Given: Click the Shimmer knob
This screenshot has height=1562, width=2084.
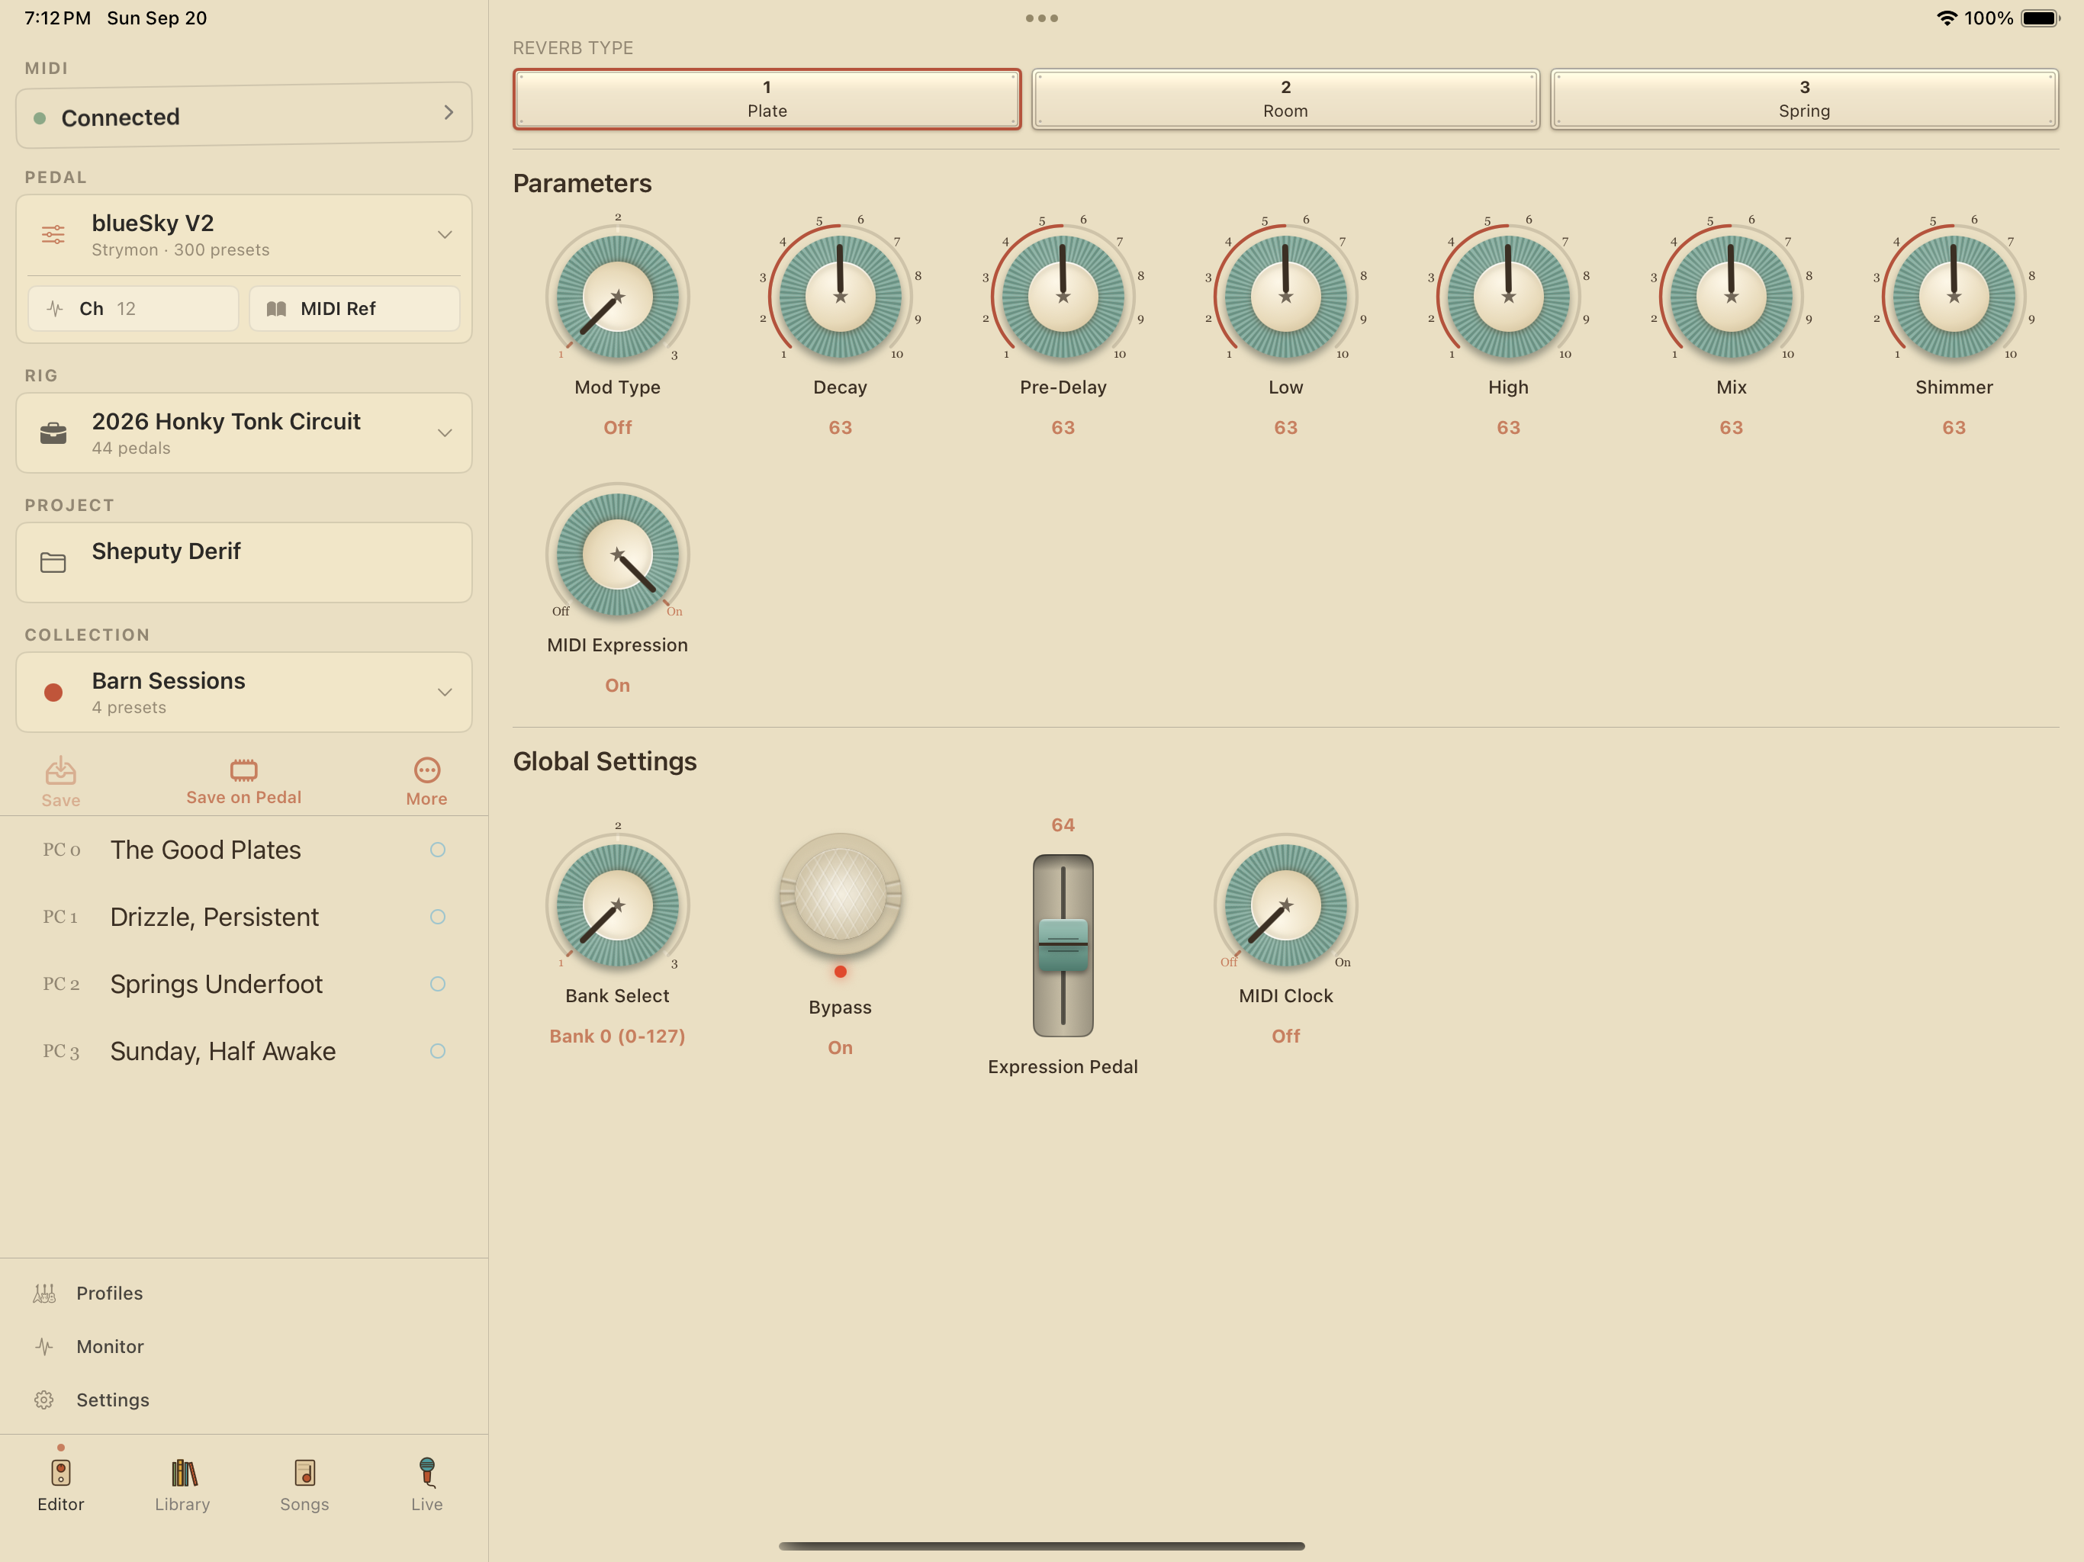Looking at the screenshot, I should click(x=1954, y=296).
